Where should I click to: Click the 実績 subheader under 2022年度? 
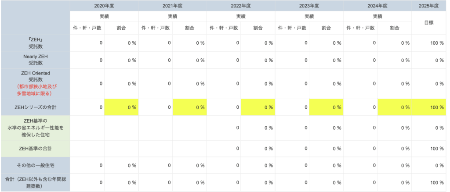pos(241,16)
